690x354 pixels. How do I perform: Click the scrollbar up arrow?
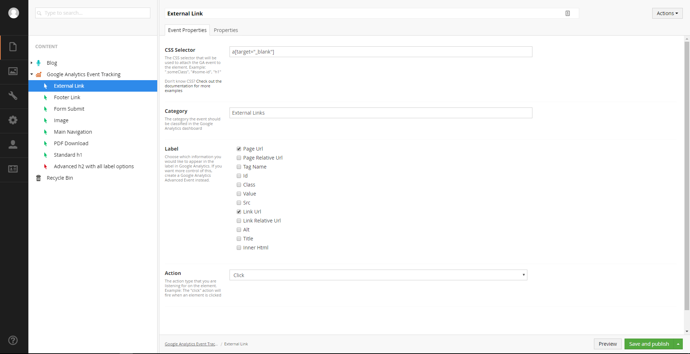pyautogui.click(x=687, y=38)
